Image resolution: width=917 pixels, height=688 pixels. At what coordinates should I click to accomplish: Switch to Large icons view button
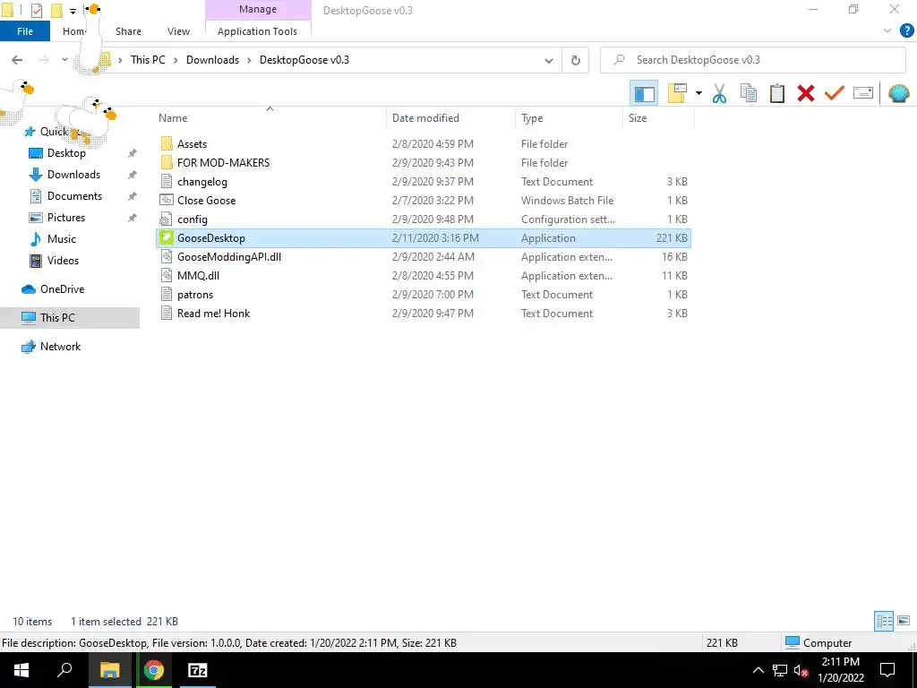coord(904,622)
